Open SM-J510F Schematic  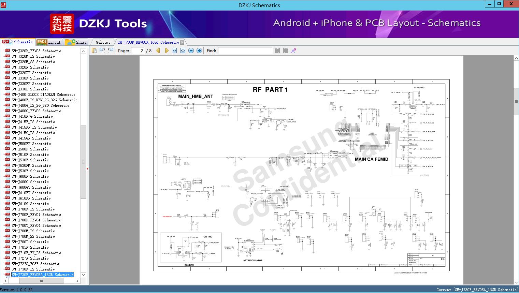pyautogui.click(x=30, y=155)
